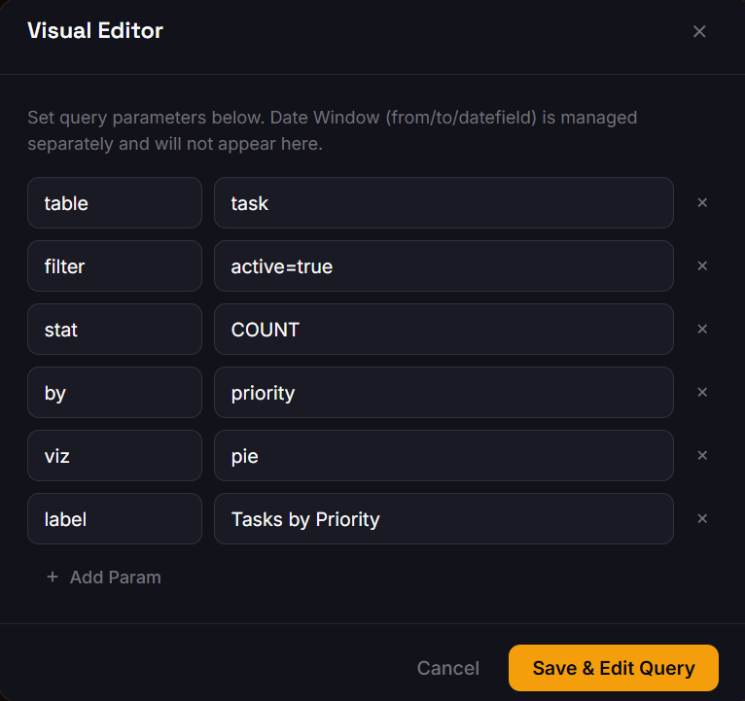
Task: Focus the 'active=true' value field
Action: coord(443,266)
